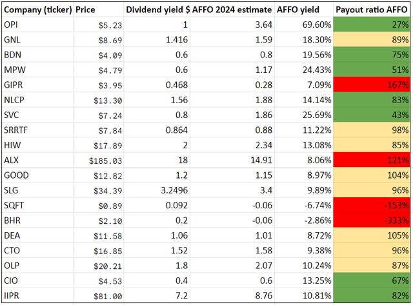Image resolution: width=413 pixels, height=305 pixels.
Task: Select the yellow 105% payout cell
Action: click(372, 235)
